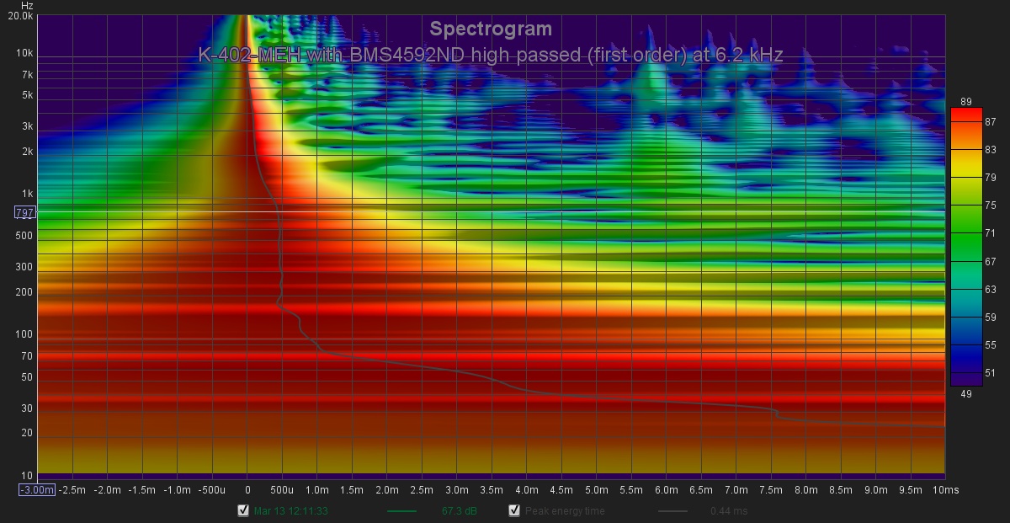Image resolution: width=1010 pixels, height=523 pixels.
Task: Click the 10 label at frequency axis bottom
Action: (28, 475)
